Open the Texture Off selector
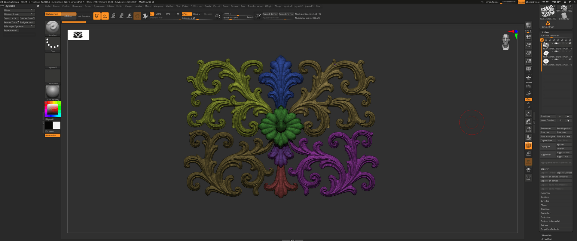This screenshot has height=241, width=577. coord(53,77)
